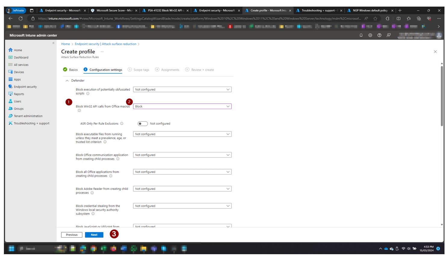The image size is (446, 256).
Task: Open Apps in the sidebar
Action: (x=15, y=79)
